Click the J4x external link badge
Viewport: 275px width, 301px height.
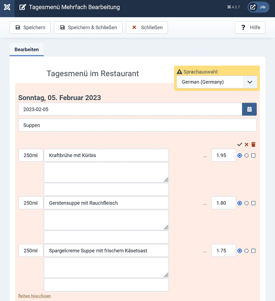tap(258, 7)
